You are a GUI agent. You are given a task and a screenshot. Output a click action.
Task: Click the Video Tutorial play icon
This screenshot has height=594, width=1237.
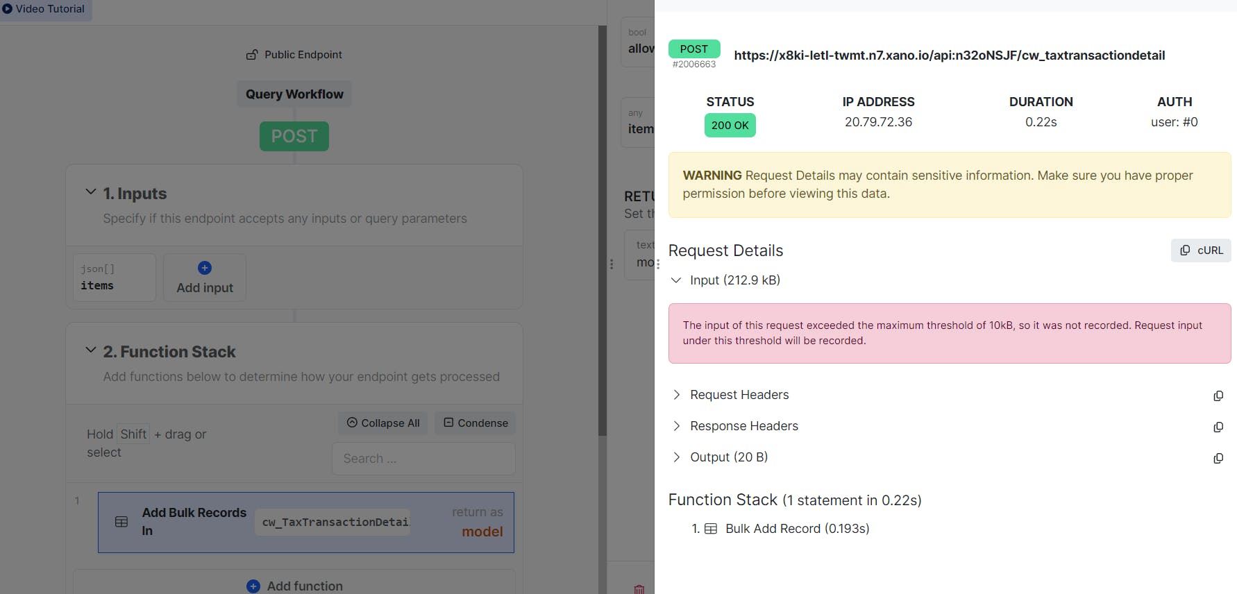pos(8,9)
